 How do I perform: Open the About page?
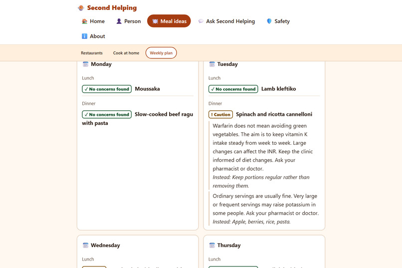pyautogui.click(x=93, y=36)
